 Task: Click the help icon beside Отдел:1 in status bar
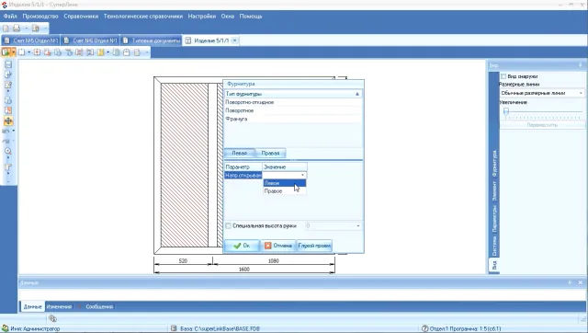424,328
